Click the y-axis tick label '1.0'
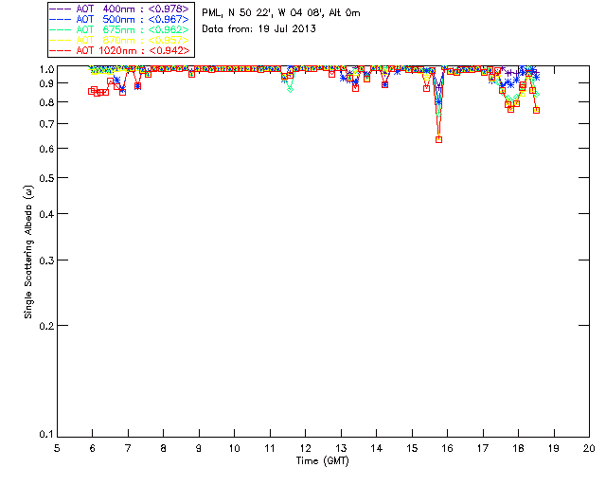 pyautogui.click(x=46, y=69)
